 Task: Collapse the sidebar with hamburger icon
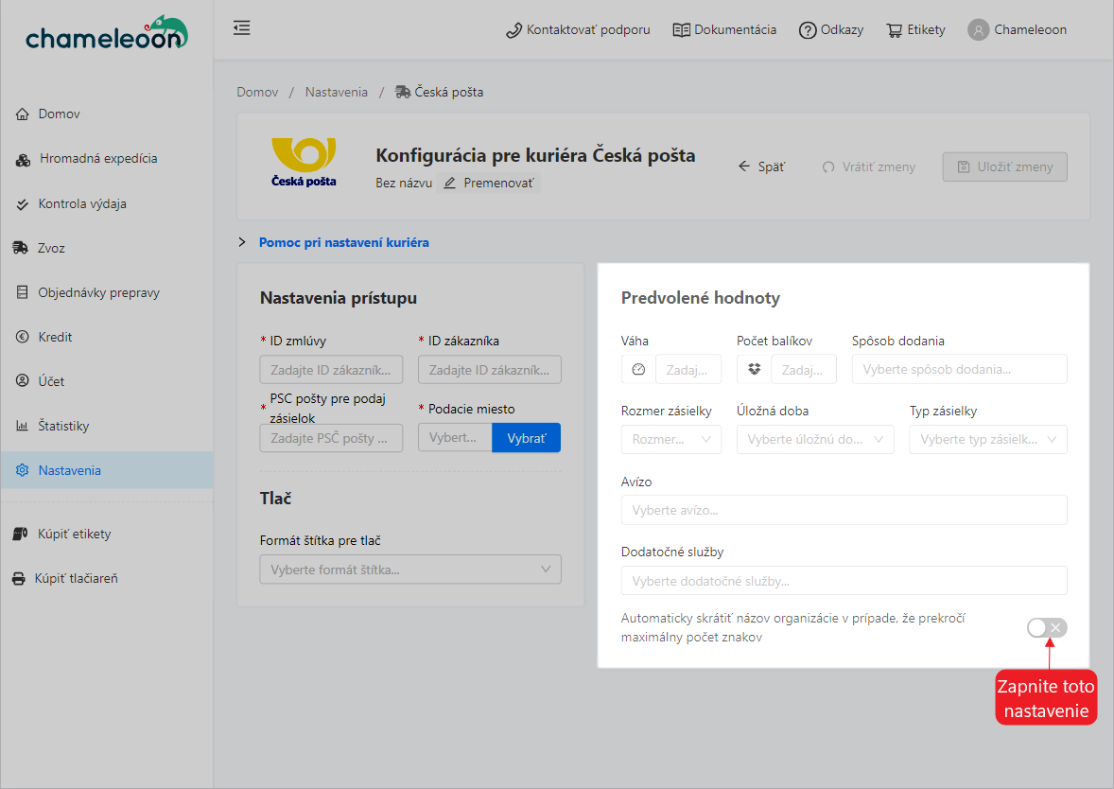click(x=242, y=28)
